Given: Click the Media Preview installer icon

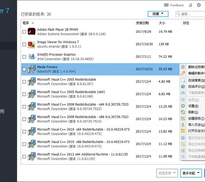Looking at the screenshot, I should pos(31,69).
